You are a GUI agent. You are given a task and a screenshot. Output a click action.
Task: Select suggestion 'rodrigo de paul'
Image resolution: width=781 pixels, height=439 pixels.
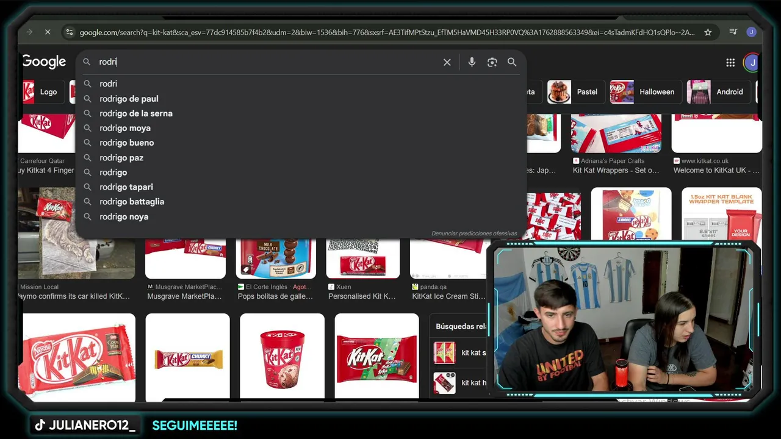(301, 99)
